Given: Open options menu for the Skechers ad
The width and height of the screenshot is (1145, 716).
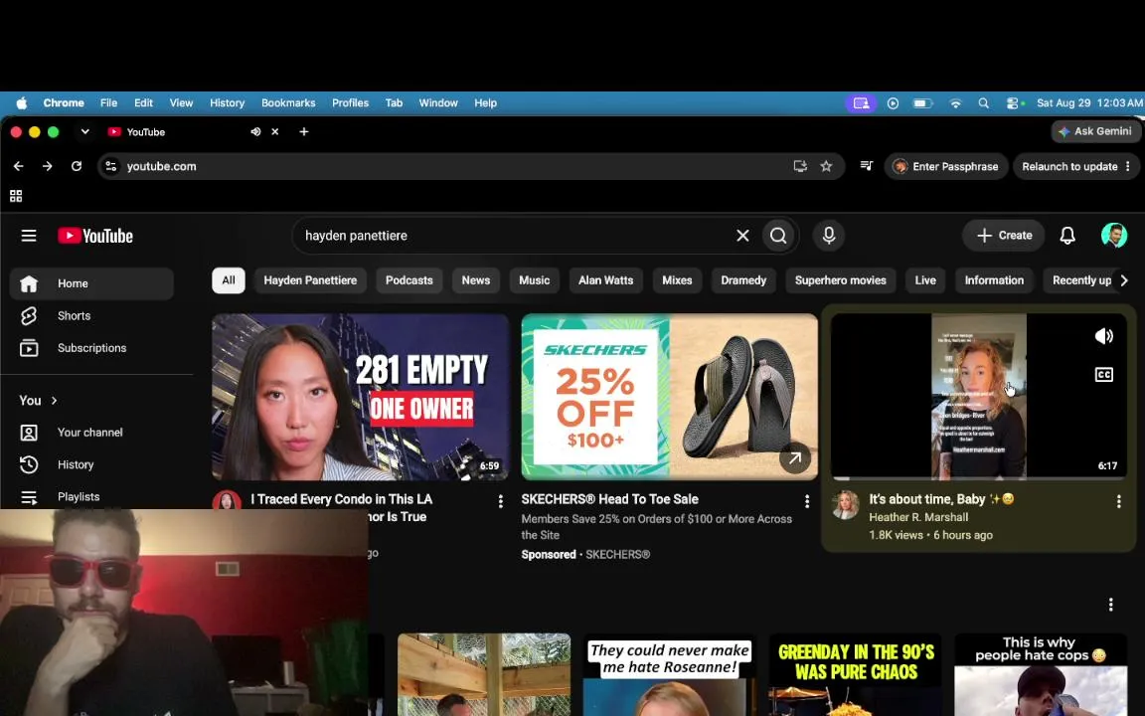Looking at the screenshot, I should [x=807, y=501].
